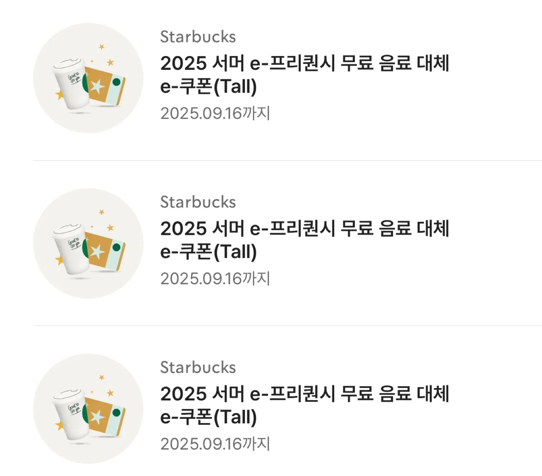This screenshot has height=476, width=542.
Task: Open the second 2025 서머 e-프리퀀시 coupon title
Action: [x=304, y=240]
